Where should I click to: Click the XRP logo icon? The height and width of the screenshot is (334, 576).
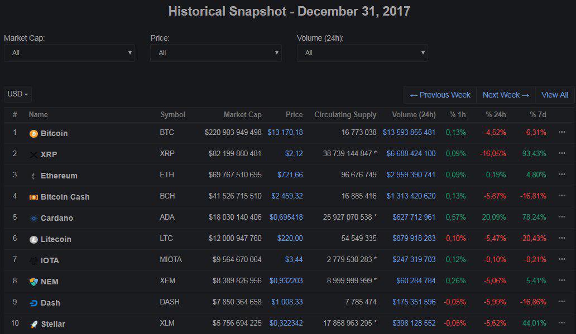pyautogui.click(x=33, y=155)
